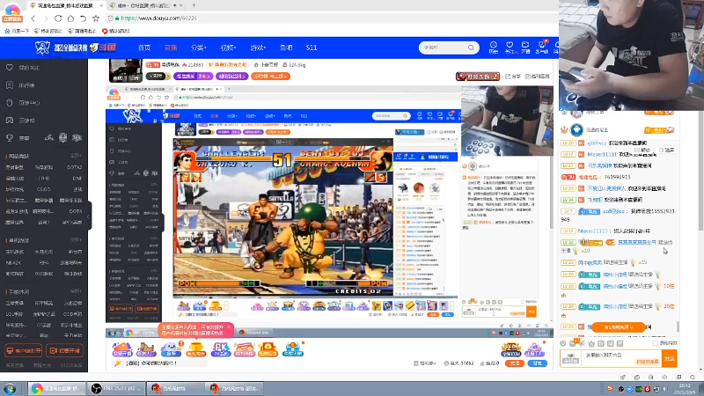Close the first browser tab

101,5
